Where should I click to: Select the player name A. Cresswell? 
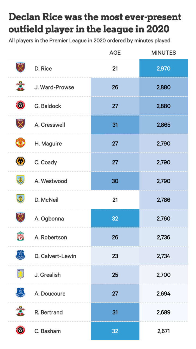(x=50, y=125)
